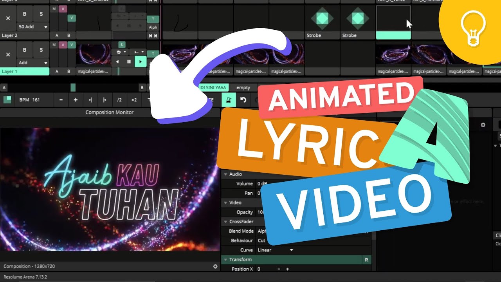Click the P. button on Transform row
This screenshot has height=282, width=501.
[x=367, y=260]
